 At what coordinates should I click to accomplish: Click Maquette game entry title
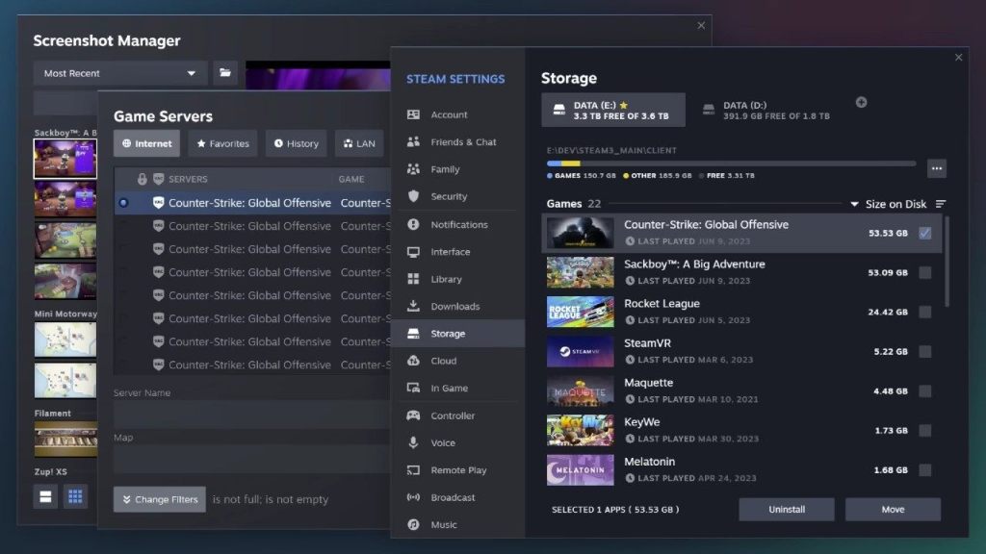pyautogui.click(x=648, y=383)
